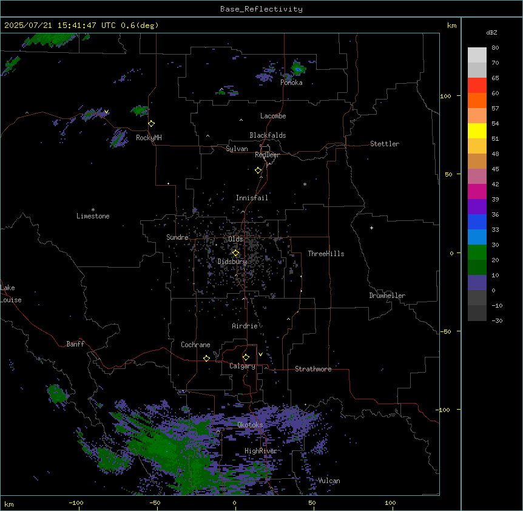The width and height of the screenshot is (523, 511).
Task: Select the magenta 42 dBZ legend swatch
Action: (477, 191)
